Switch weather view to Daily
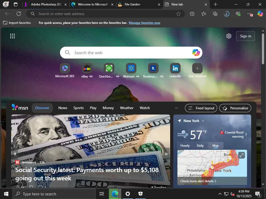The image size is (266, 199). click(200, 146)
